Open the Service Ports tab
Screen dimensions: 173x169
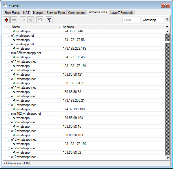tap(56, 13)
